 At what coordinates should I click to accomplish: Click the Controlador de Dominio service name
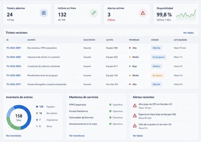81,117
